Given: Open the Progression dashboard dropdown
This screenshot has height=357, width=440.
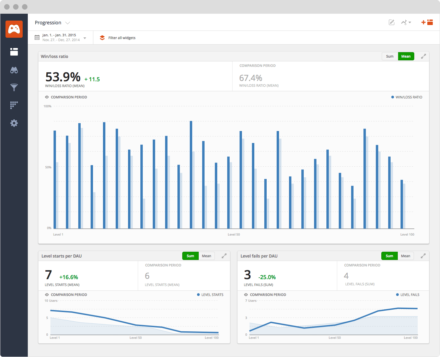Looking at the screenshot, I should click(x=67, y=23).
